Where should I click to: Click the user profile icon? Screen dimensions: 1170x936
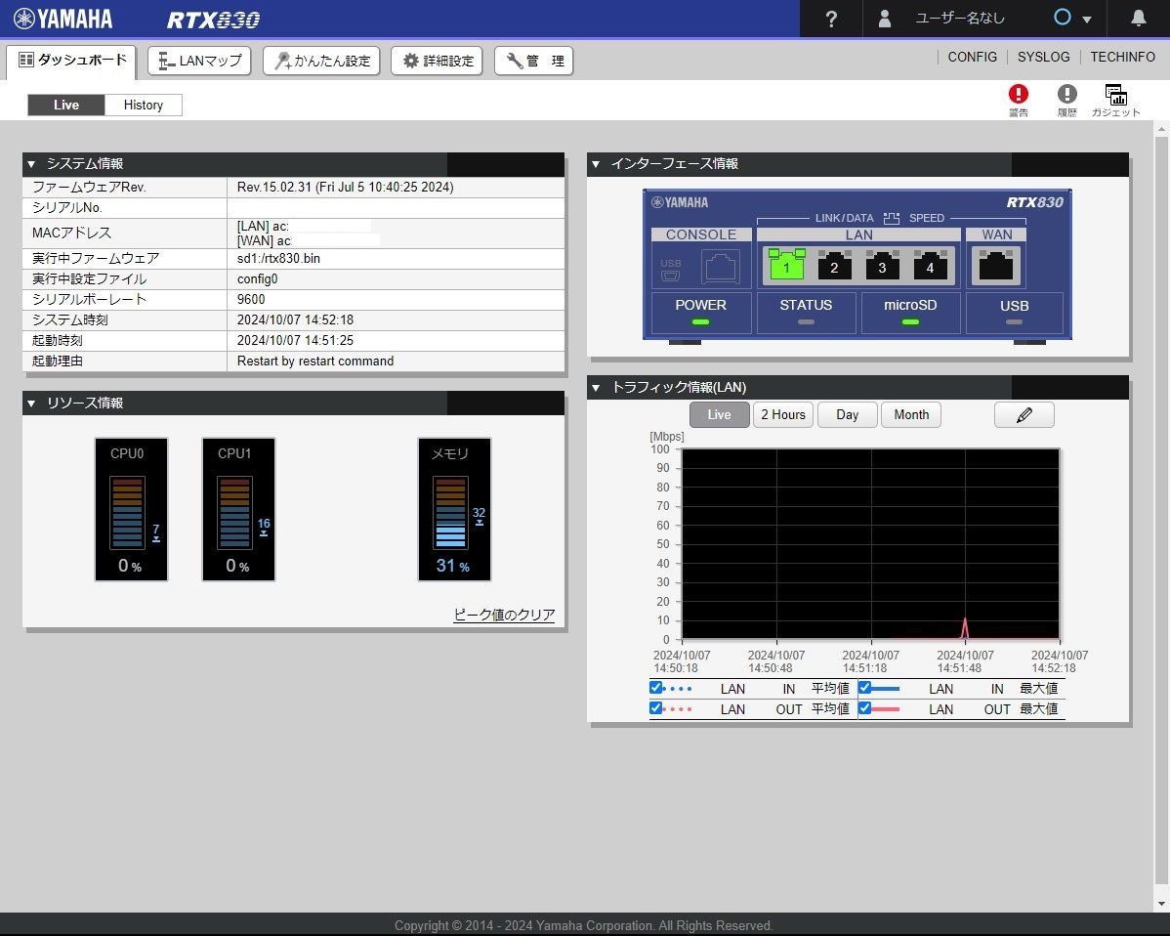[x=884, y=19]
